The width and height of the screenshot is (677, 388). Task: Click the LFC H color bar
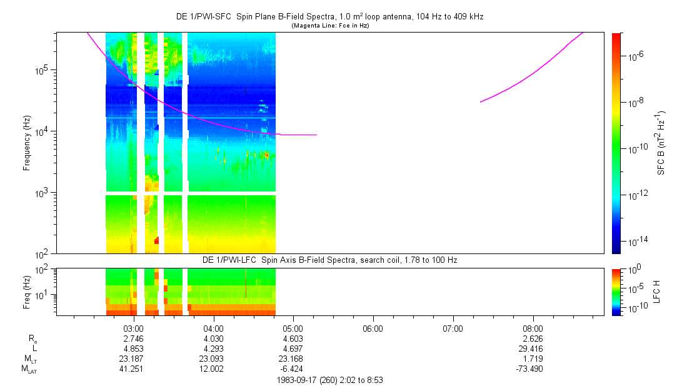click(616, 292)
